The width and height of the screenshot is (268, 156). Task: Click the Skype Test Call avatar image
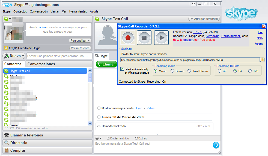click(106, 36)
